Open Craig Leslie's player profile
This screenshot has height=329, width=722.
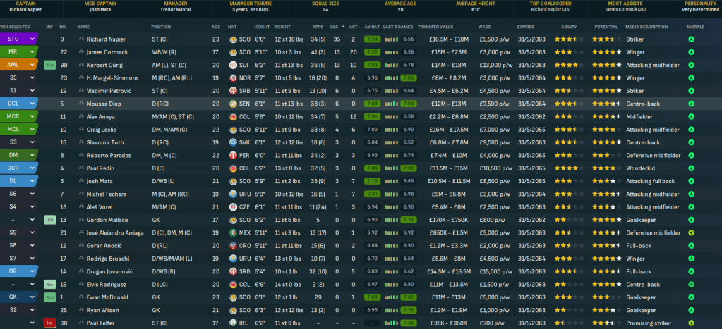click(x=103, y=130)
